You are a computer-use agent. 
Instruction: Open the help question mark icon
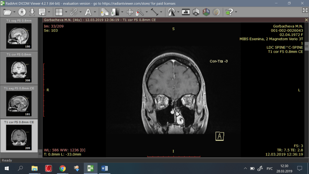229,12
